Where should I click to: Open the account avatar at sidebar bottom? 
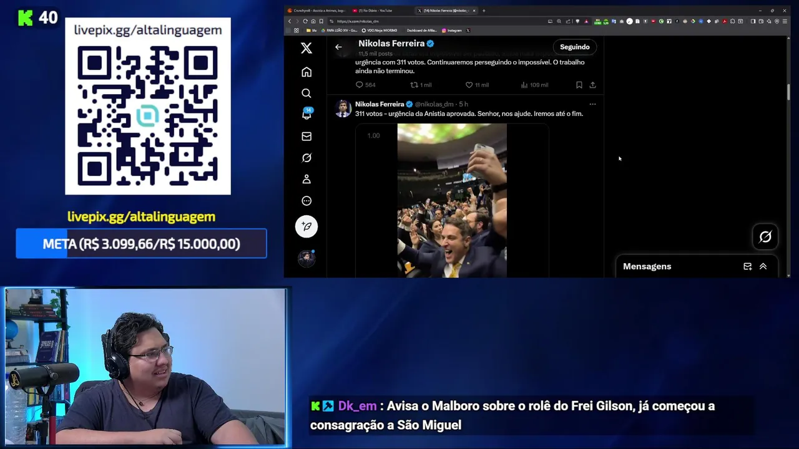[x=306, y=258]
